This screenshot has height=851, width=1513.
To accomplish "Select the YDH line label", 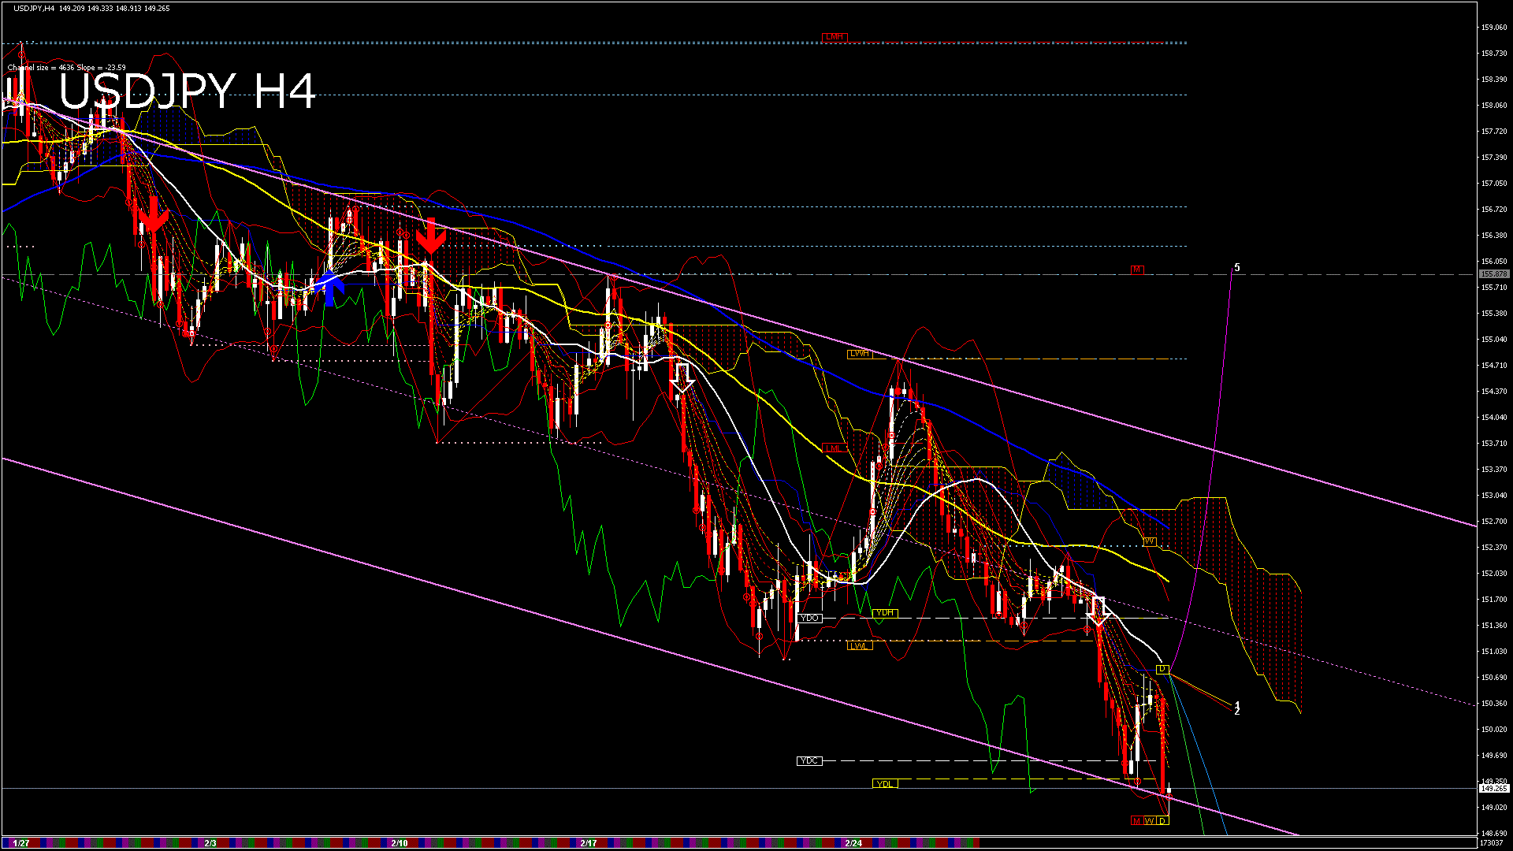I will 885,612.
